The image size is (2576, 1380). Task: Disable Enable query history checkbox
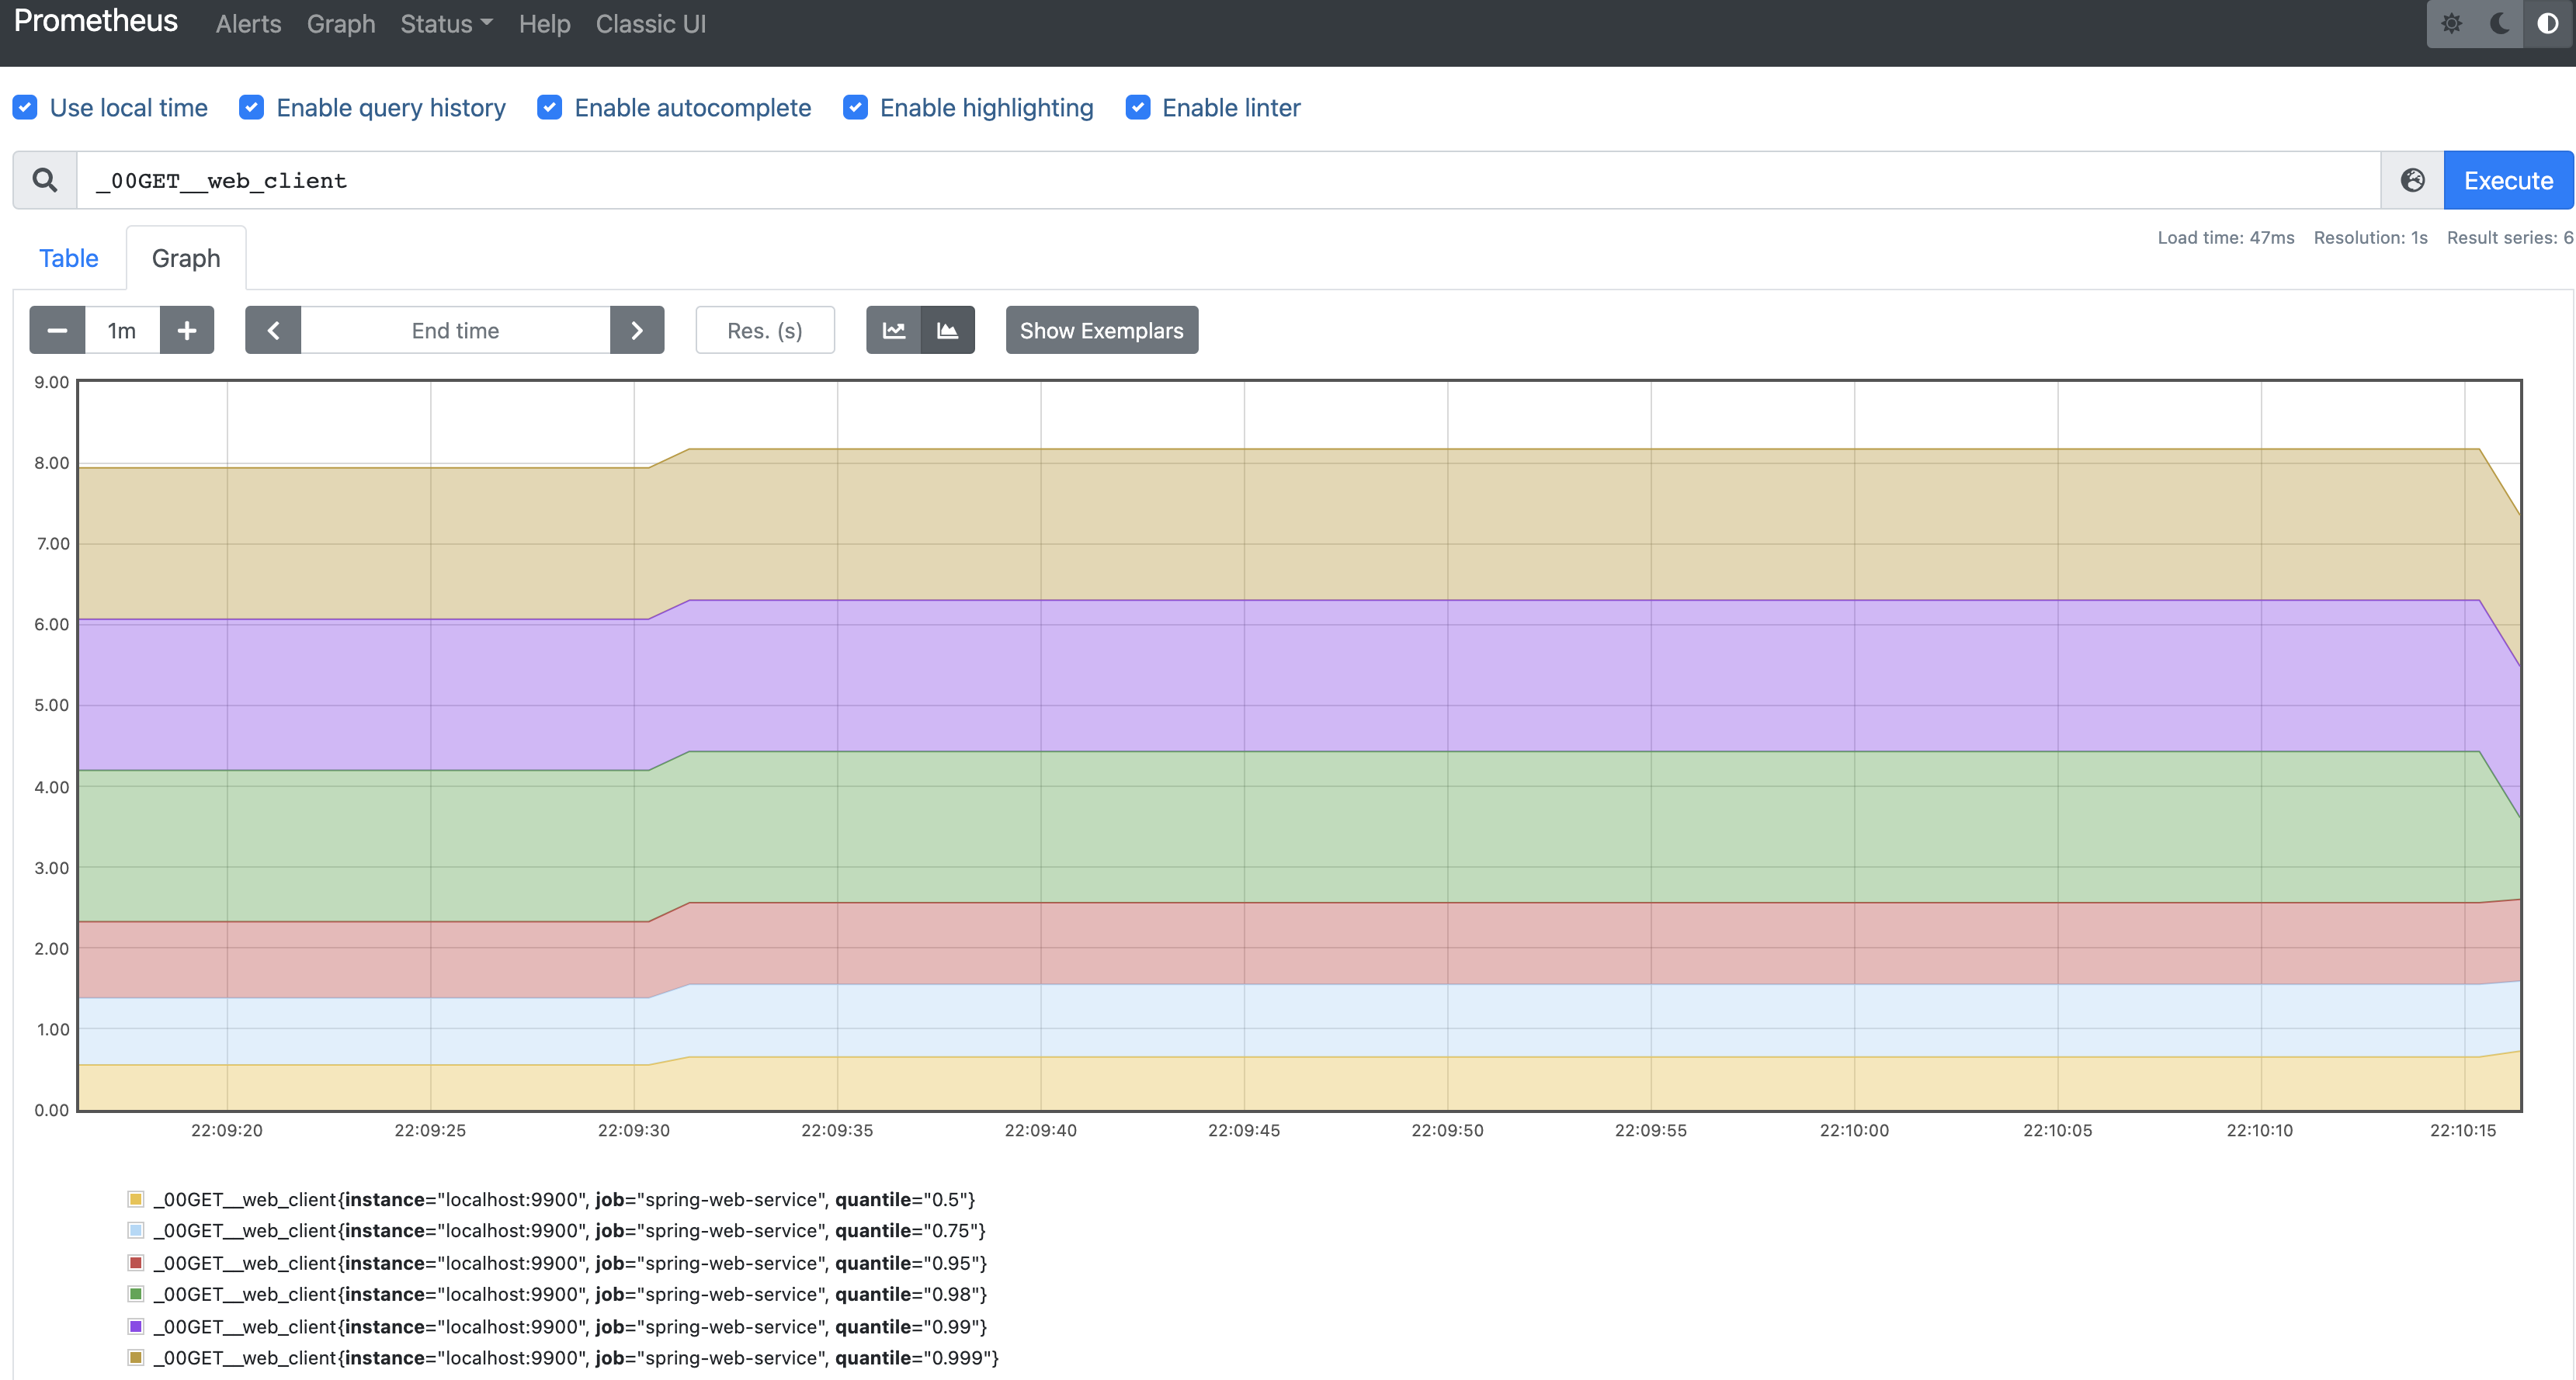click(x=251, y=107)
